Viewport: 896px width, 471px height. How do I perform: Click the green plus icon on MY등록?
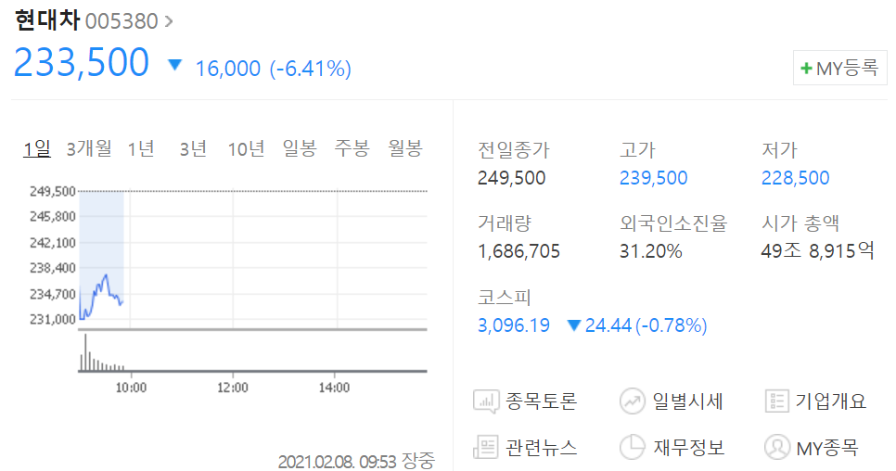(x=806, y=69)
